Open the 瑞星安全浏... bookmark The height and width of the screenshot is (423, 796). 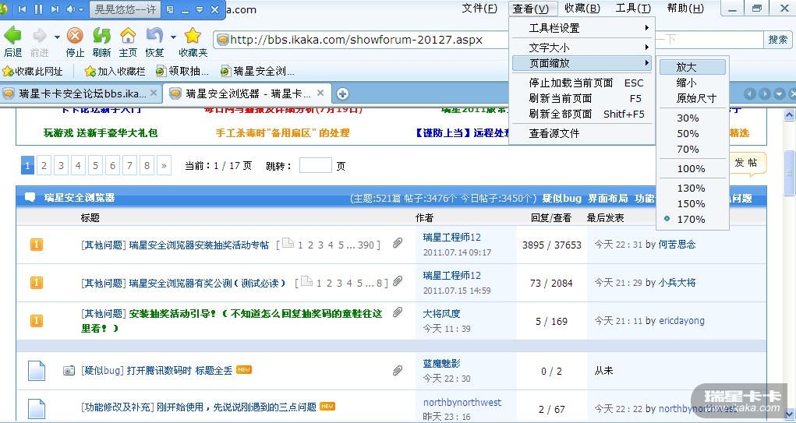pyautogui.click(x=257, y=71)
